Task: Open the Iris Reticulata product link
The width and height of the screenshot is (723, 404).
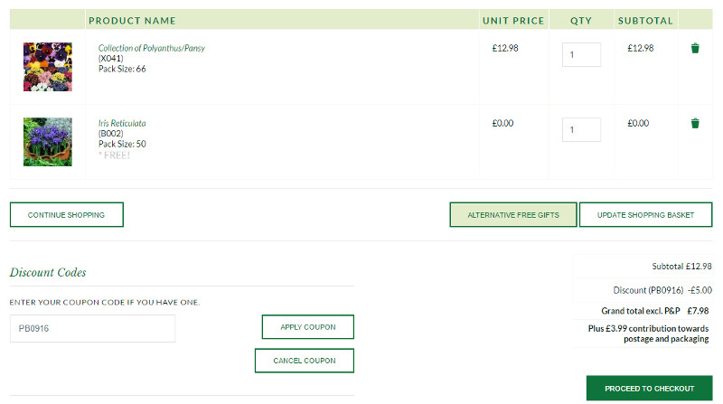Action: [x=122, y=123]
